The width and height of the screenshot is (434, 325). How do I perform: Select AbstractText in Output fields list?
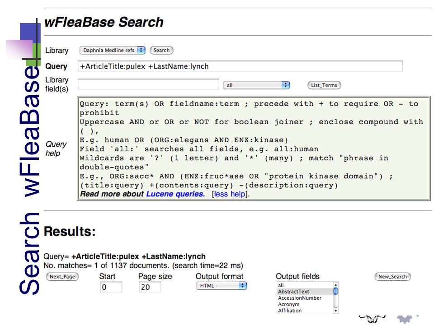305,292
